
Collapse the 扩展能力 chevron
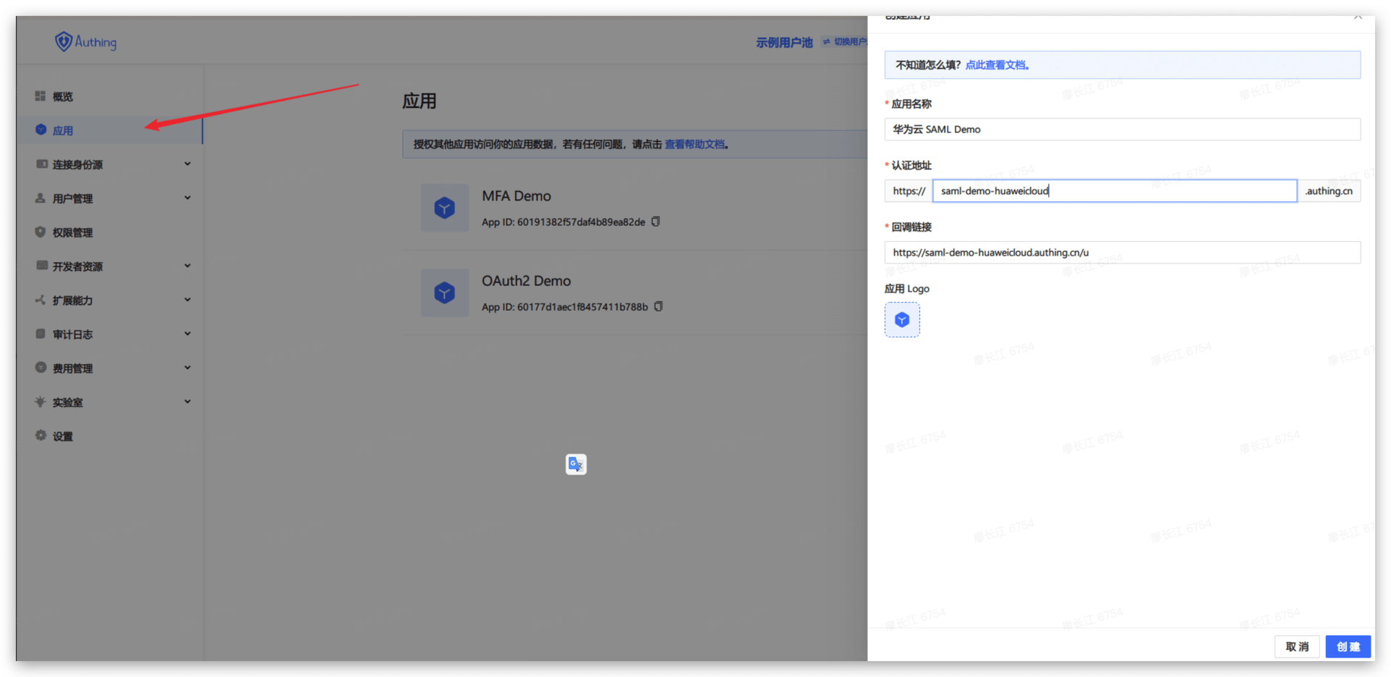click(187, 299)
